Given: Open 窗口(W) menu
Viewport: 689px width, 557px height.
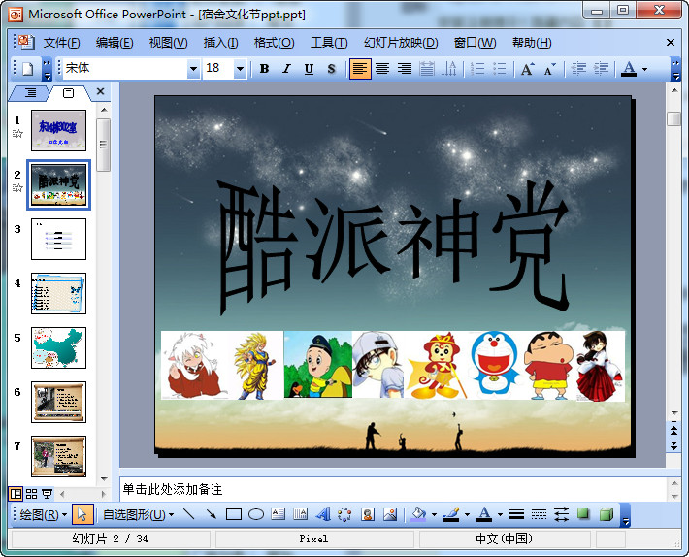Looking at the screenshot, I should (x=475, y=43).
